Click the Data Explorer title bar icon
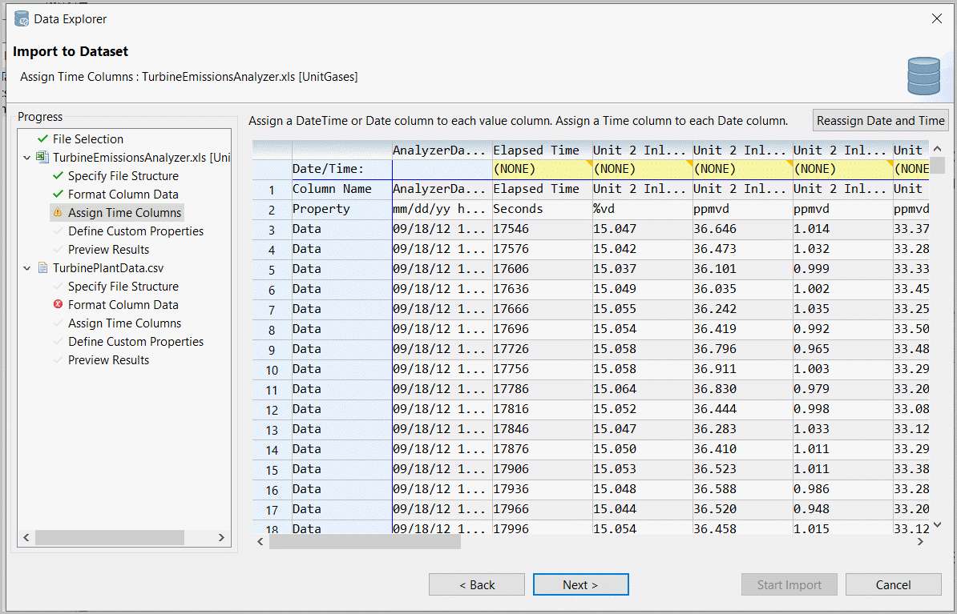The height and width of the screenshot is (614, 957). [22, 18]
